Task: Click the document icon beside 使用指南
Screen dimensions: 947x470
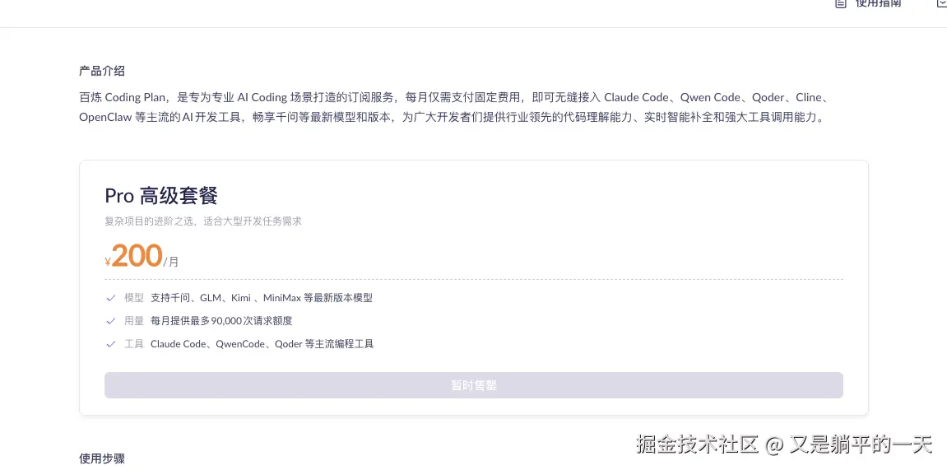Action: (x=840, y=3)
